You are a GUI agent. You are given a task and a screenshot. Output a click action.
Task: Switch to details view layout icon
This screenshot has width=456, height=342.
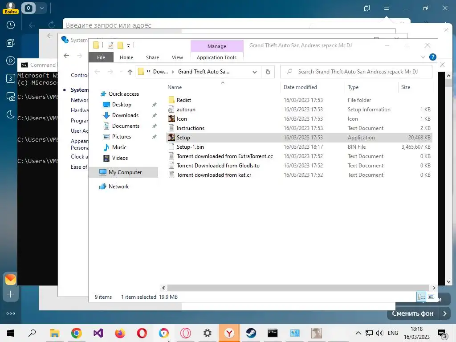click(421, 297)
